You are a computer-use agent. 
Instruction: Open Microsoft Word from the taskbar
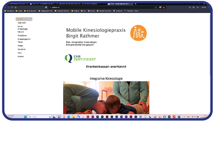179,117
